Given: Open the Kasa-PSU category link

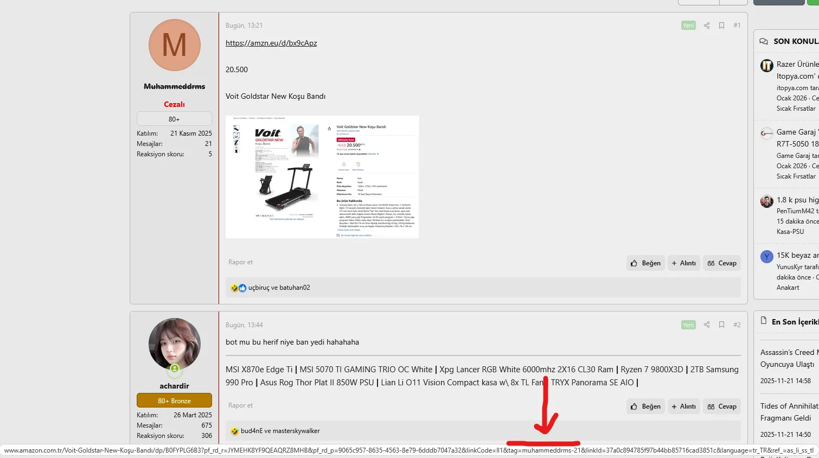Looking at the screenshot, I should pos(790,232).
